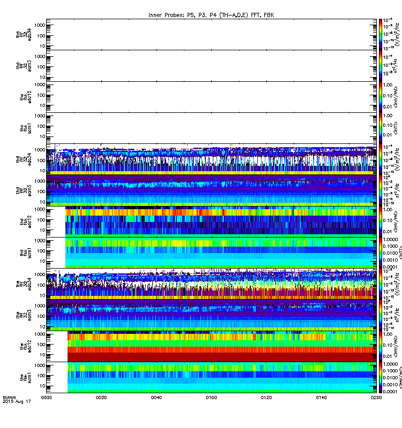Click color bar beside the fff edc34 panel

381,284
